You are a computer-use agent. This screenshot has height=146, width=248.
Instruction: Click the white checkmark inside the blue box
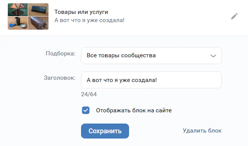tap(86, 110)
